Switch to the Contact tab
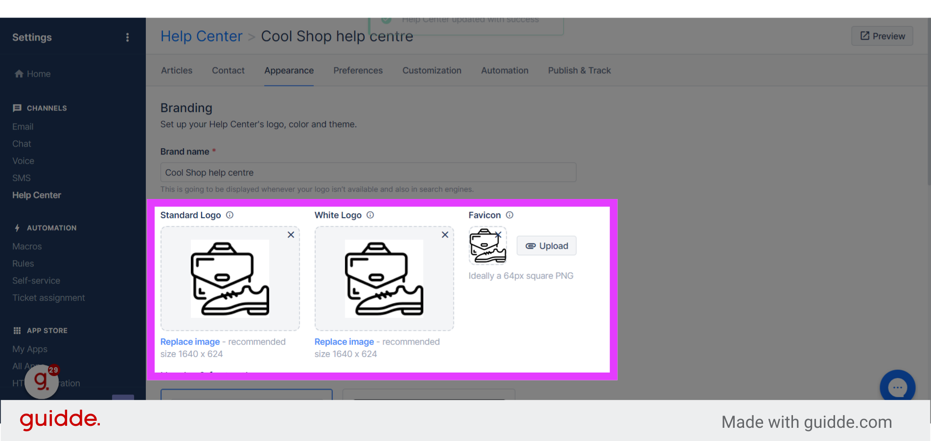This screenshot has height=441, width=931. coord(228,70)
